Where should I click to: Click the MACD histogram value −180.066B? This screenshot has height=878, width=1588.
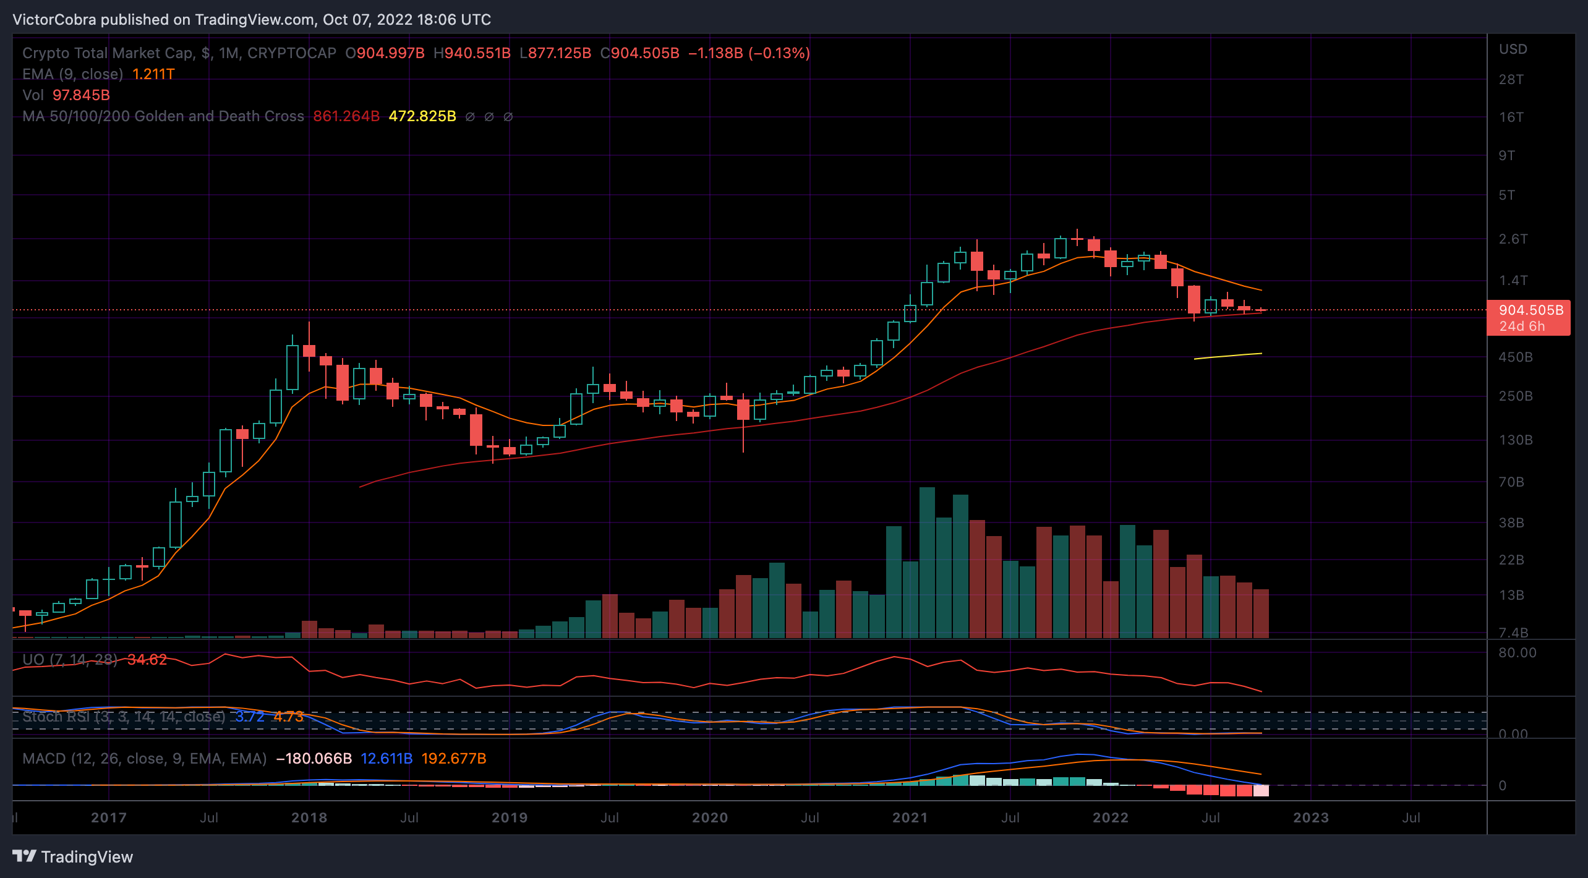[x=314, y=759]
